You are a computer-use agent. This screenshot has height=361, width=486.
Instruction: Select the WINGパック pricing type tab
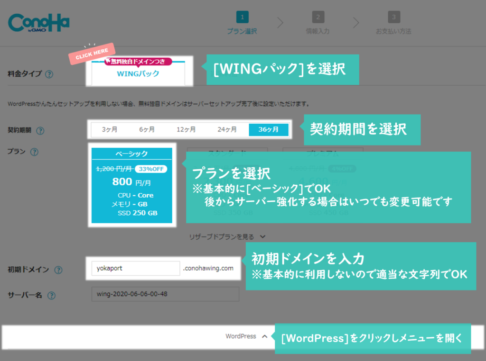138,73
